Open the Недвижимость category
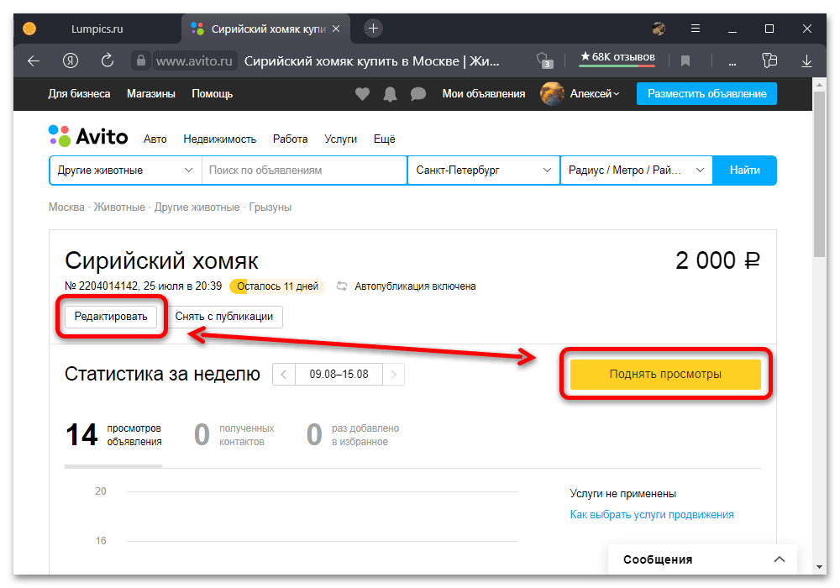Viewport: 840px width, 588px height. coord(219,139)
